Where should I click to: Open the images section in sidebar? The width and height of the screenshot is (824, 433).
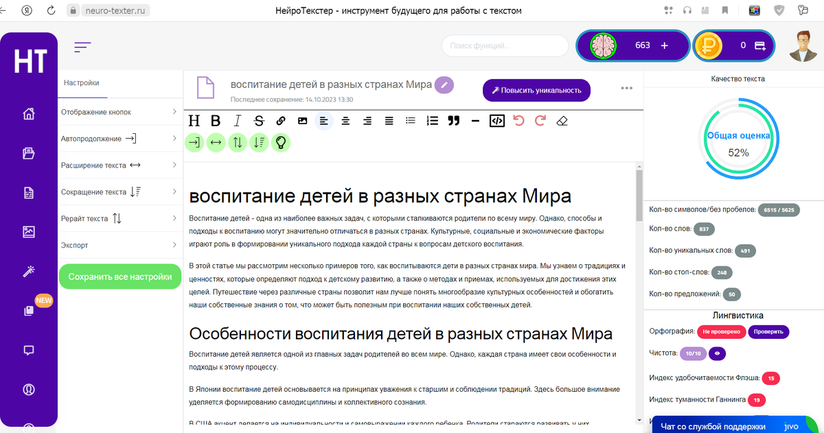pos(29,232)
